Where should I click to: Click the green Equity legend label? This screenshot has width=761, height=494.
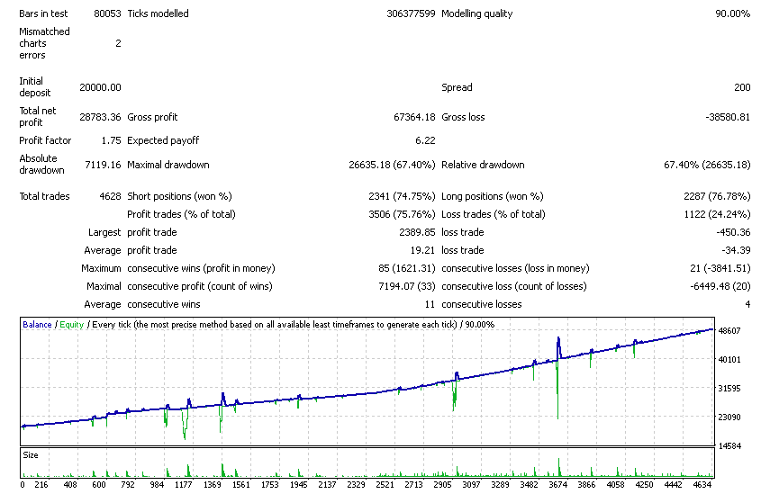click(x=71, y=324)
